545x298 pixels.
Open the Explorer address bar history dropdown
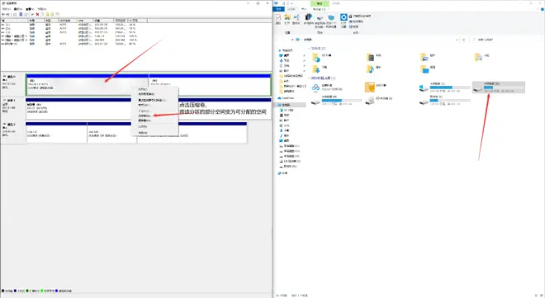pos(457,40)
